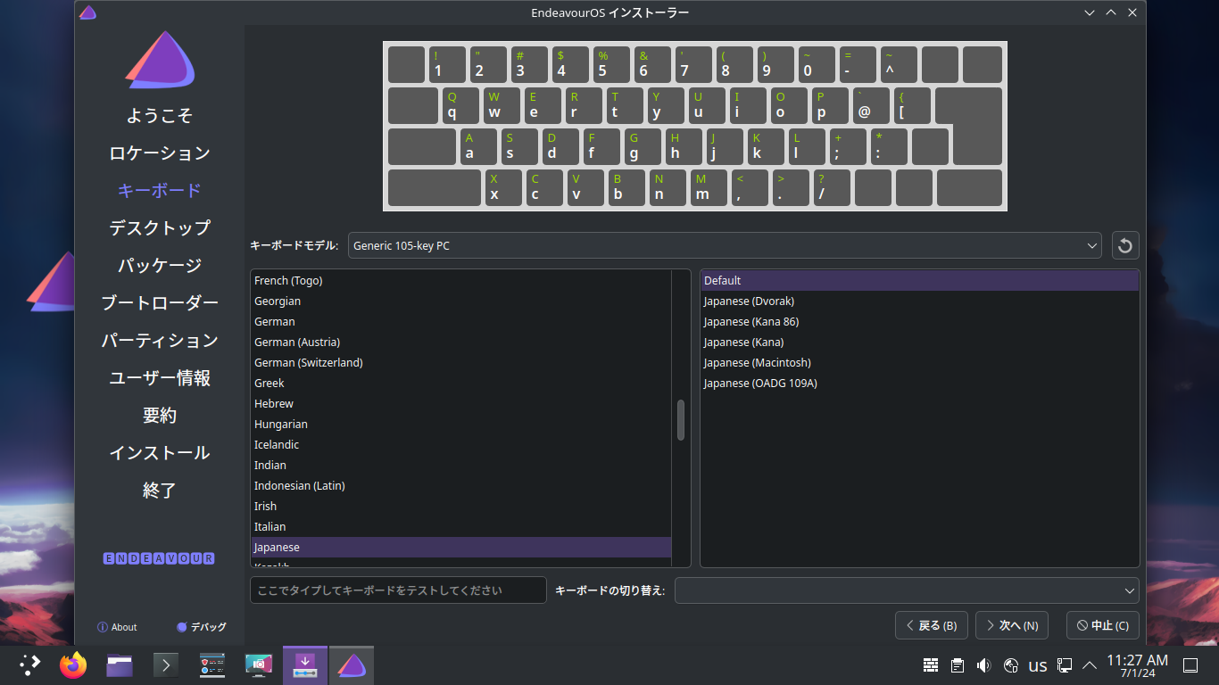Screen dimensions: 1219x685
Task: Select Japanese (Kana 86) variant
Action: pos(919,322)
